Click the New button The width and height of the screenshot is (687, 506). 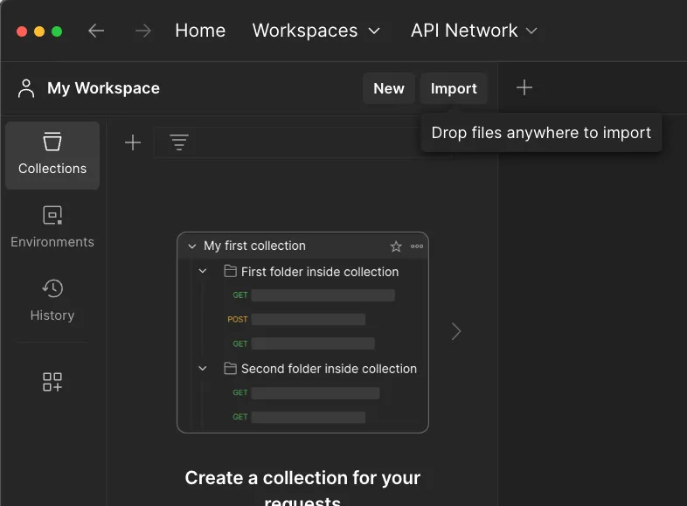click(x=389, y=88)
